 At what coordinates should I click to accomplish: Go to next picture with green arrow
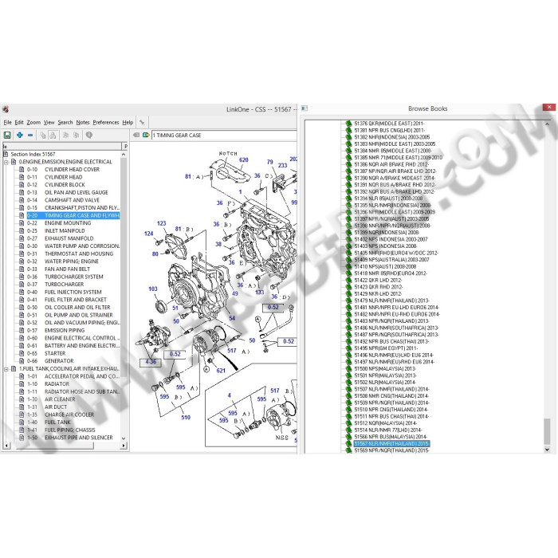coord(146,135)
